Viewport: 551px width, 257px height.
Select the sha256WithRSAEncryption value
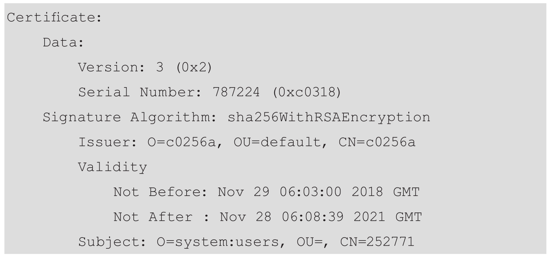coord(329,117)
